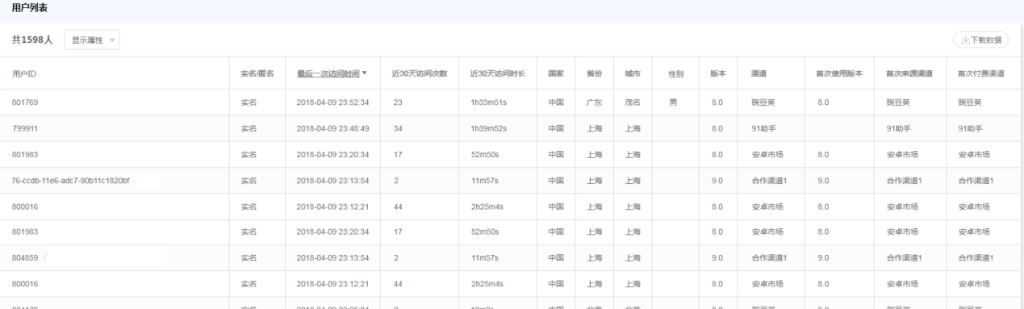
Task: Click the 国家 column header
Action: (556, 73)
